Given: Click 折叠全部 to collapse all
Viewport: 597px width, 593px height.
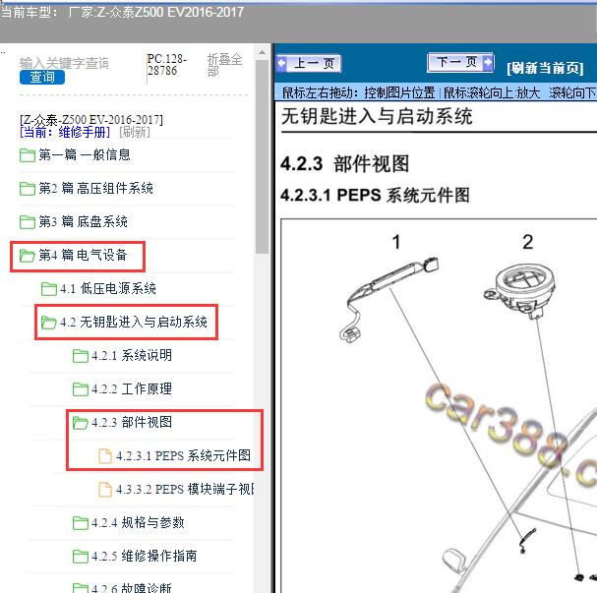Looking at the screenshot, I should coord(224,65).
